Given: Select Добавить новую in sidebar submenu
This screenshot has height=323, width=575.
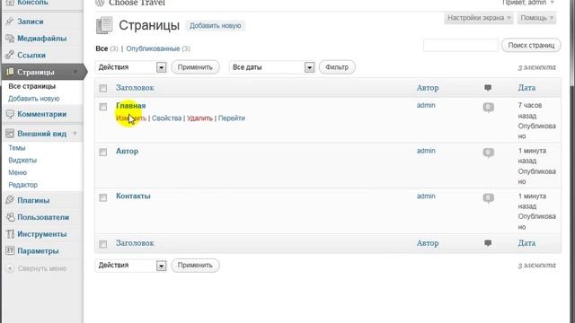Looking at the screenshot, I should pos(34,99).
